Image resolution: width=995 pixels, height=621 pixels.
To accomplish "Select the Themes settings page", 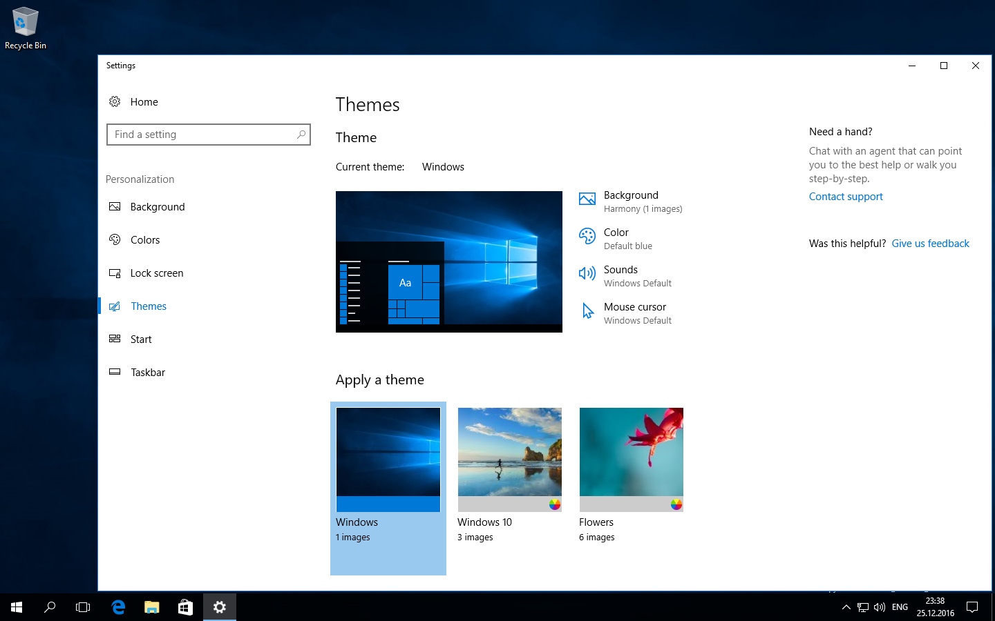I will 204,306.
